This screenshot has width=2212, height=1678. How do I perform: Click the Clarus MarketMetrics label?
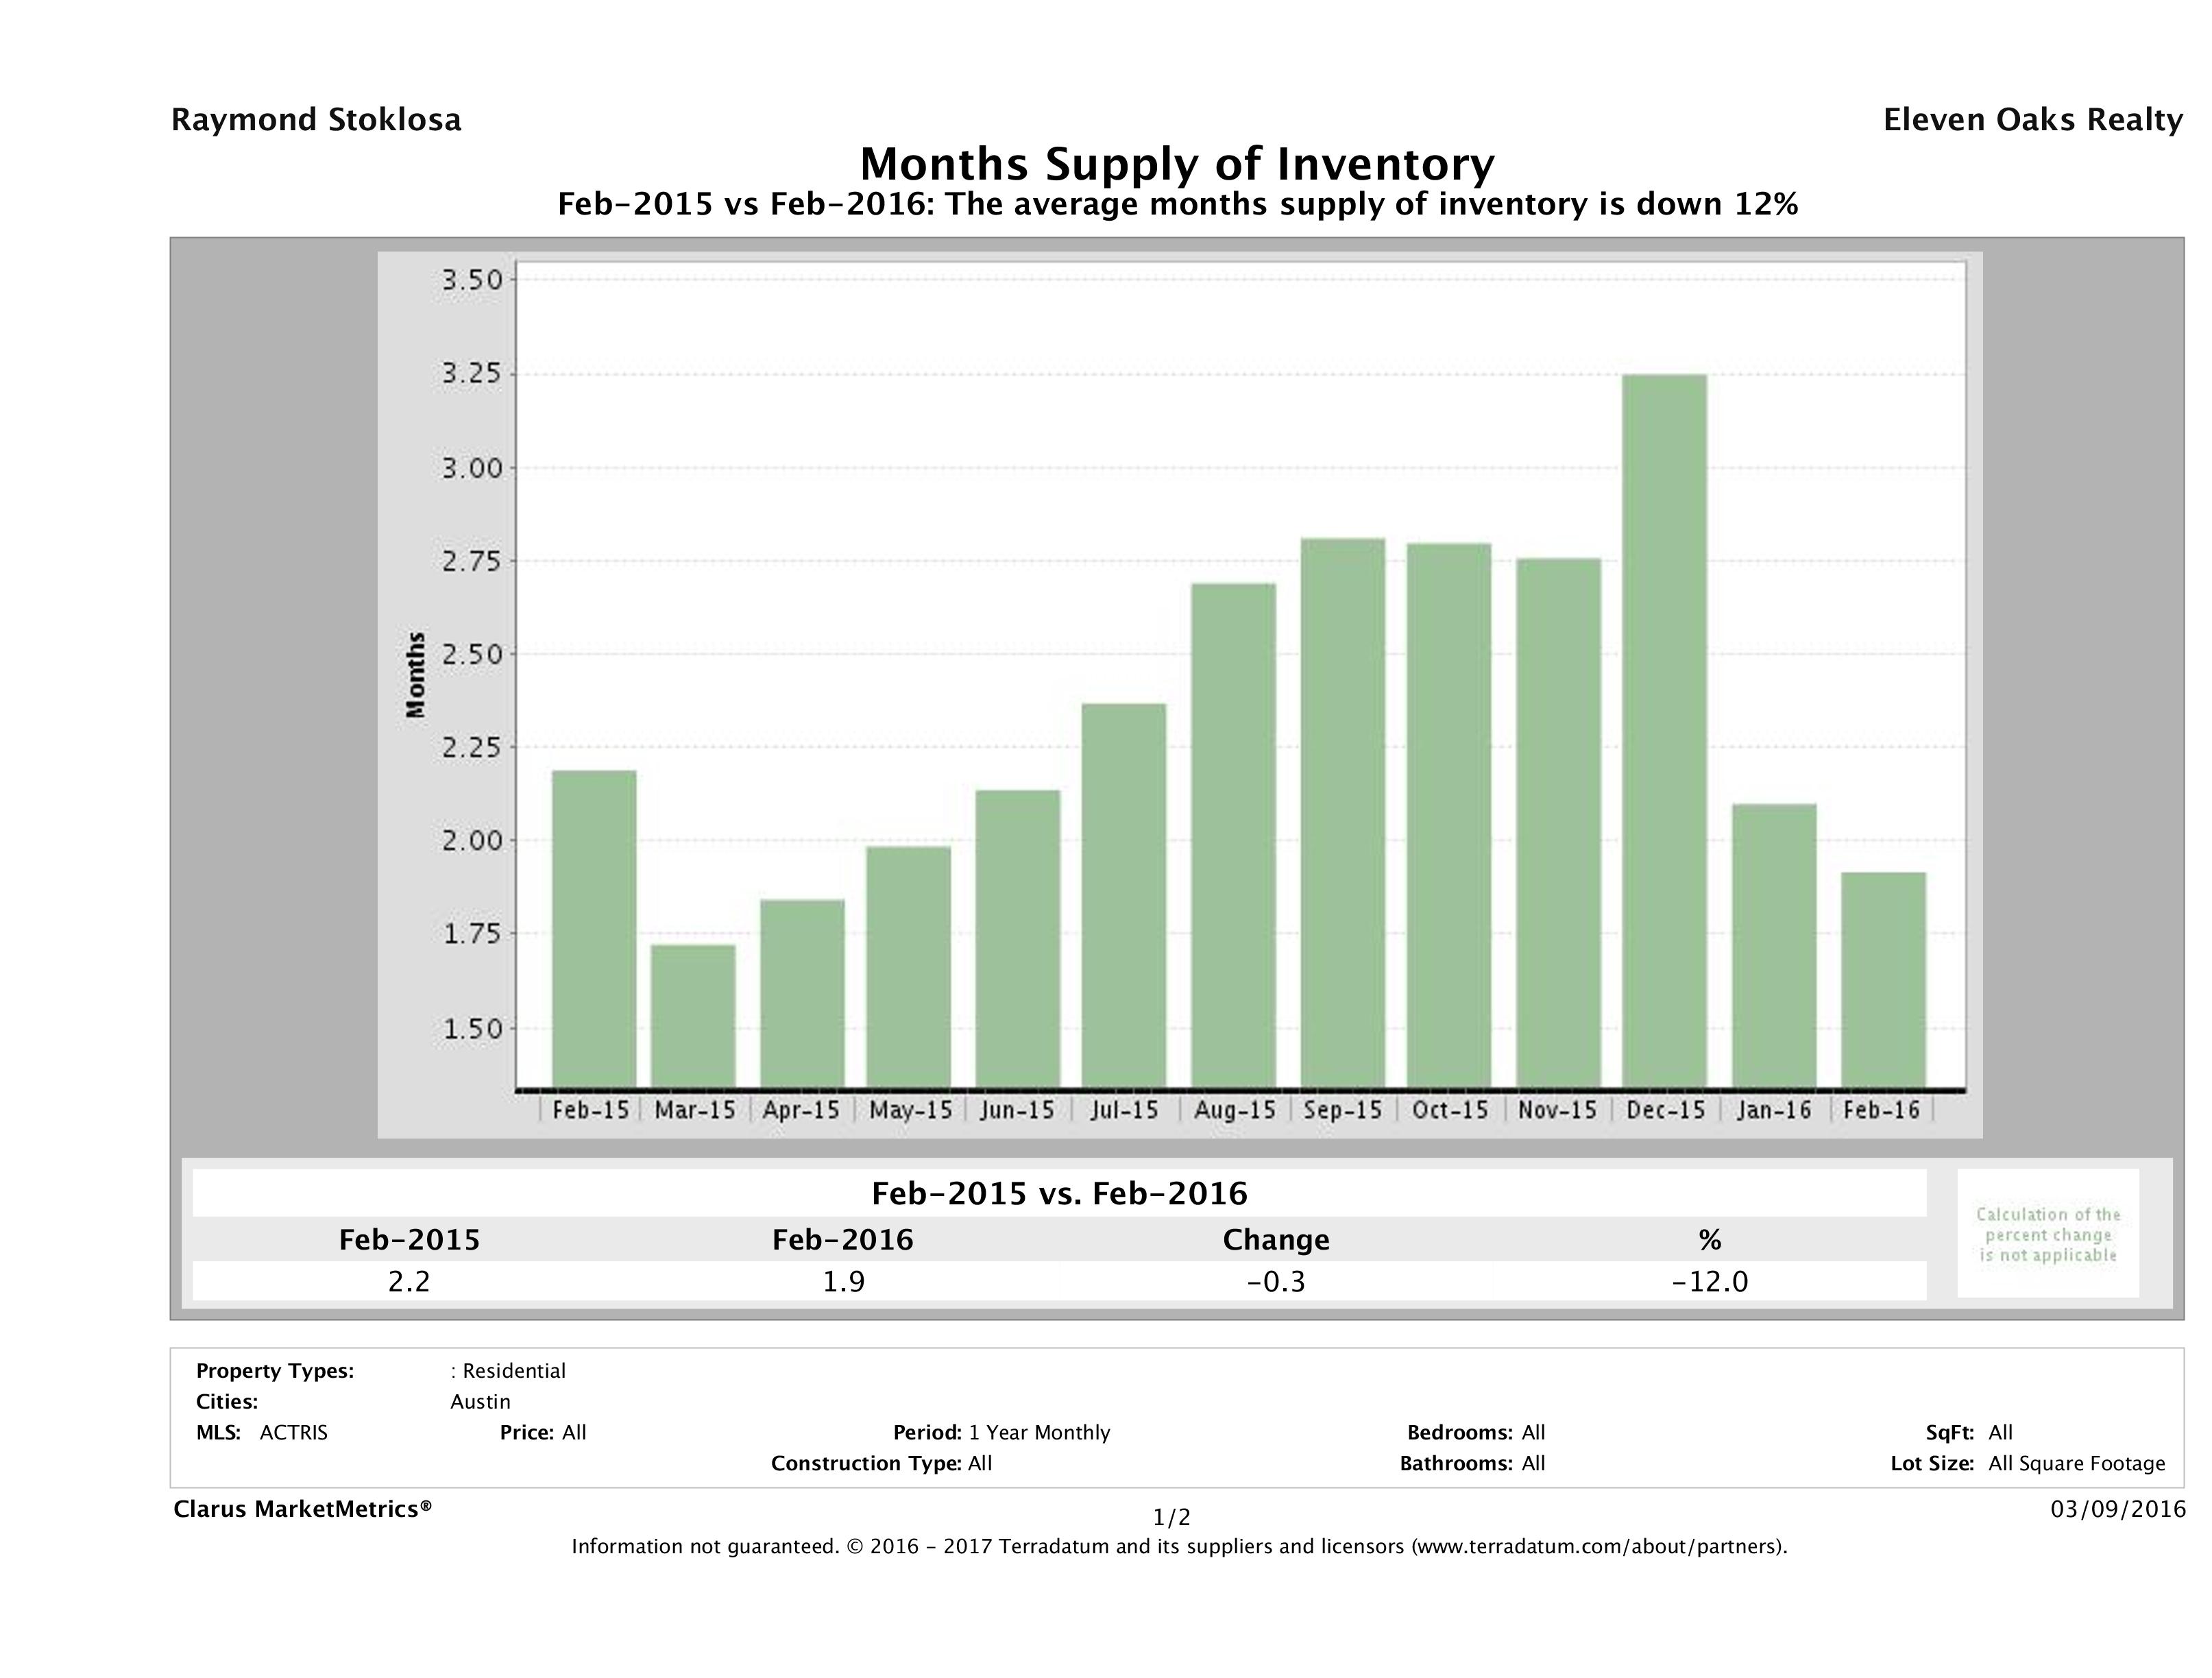[x=302, y=1509]
